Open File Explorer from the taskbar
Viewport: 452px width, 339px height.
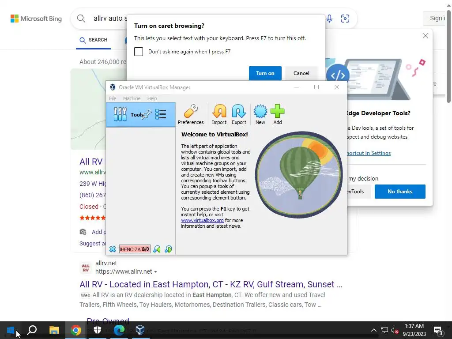(54, 330)
